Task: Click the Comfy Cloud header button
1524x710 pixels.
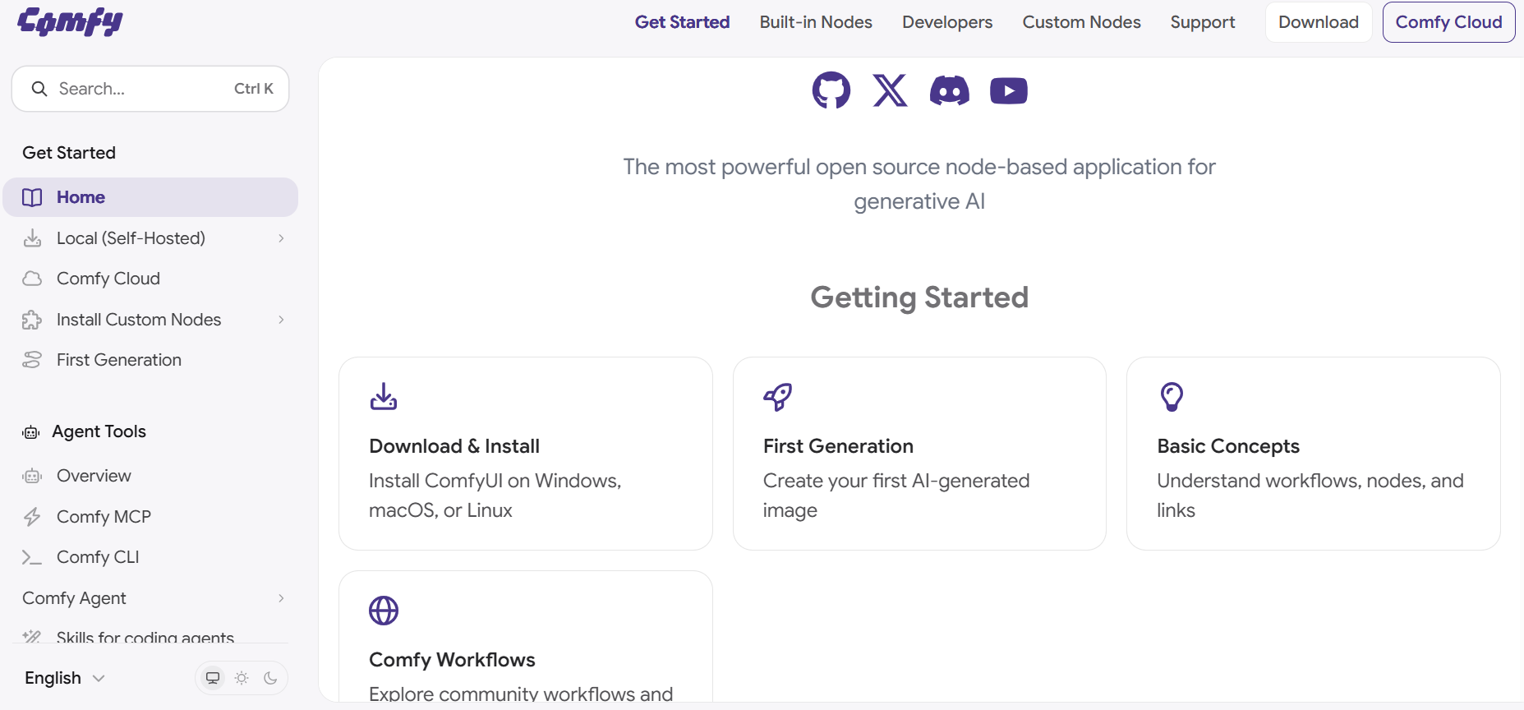Action: point(1448,22)
